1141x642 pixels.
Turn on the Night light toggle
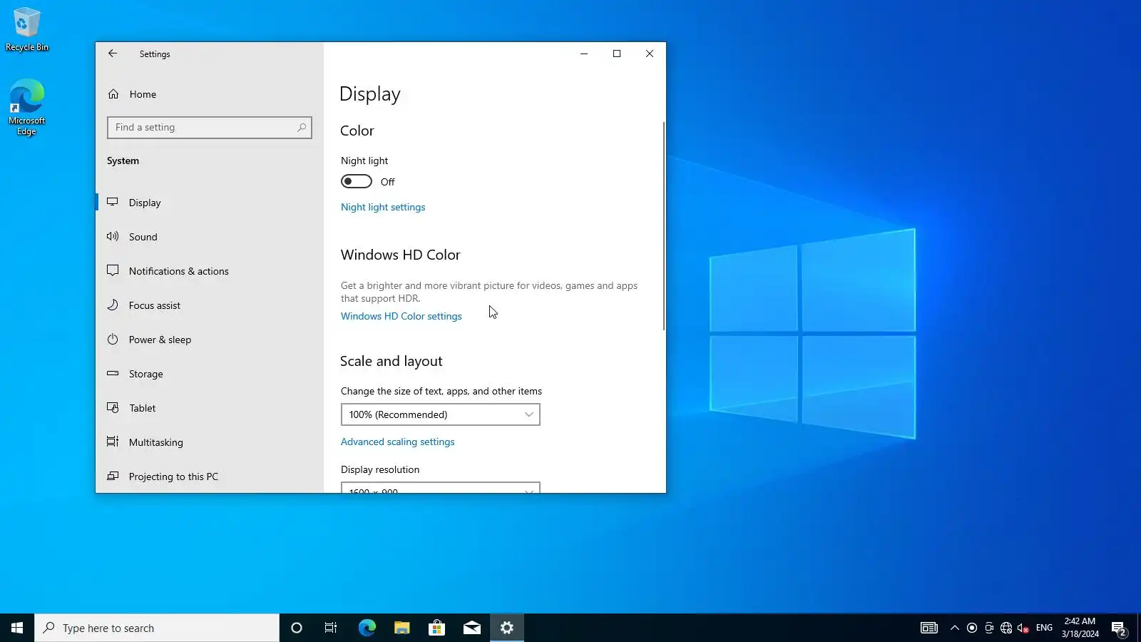point(357,181)
